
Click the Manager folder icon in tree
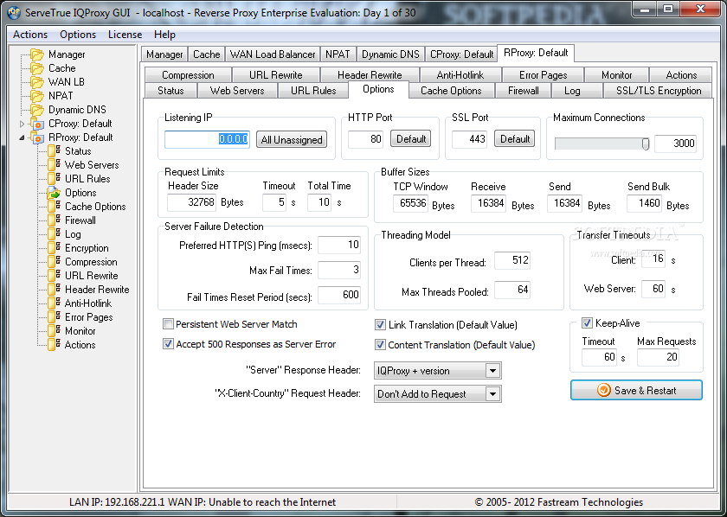pos(37,54)
